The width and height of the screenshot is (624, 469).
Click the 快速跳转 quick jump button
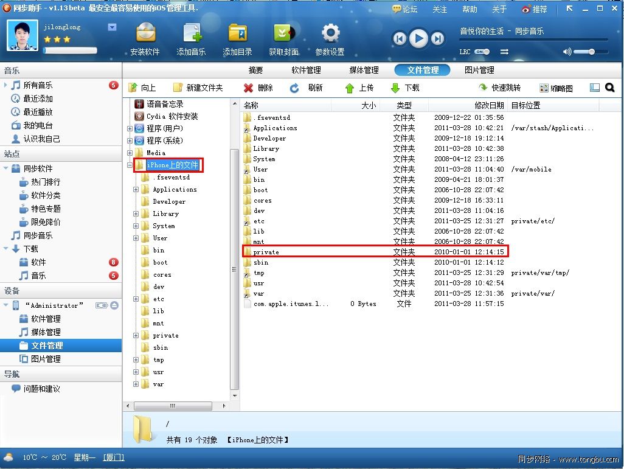click(500, 88)
